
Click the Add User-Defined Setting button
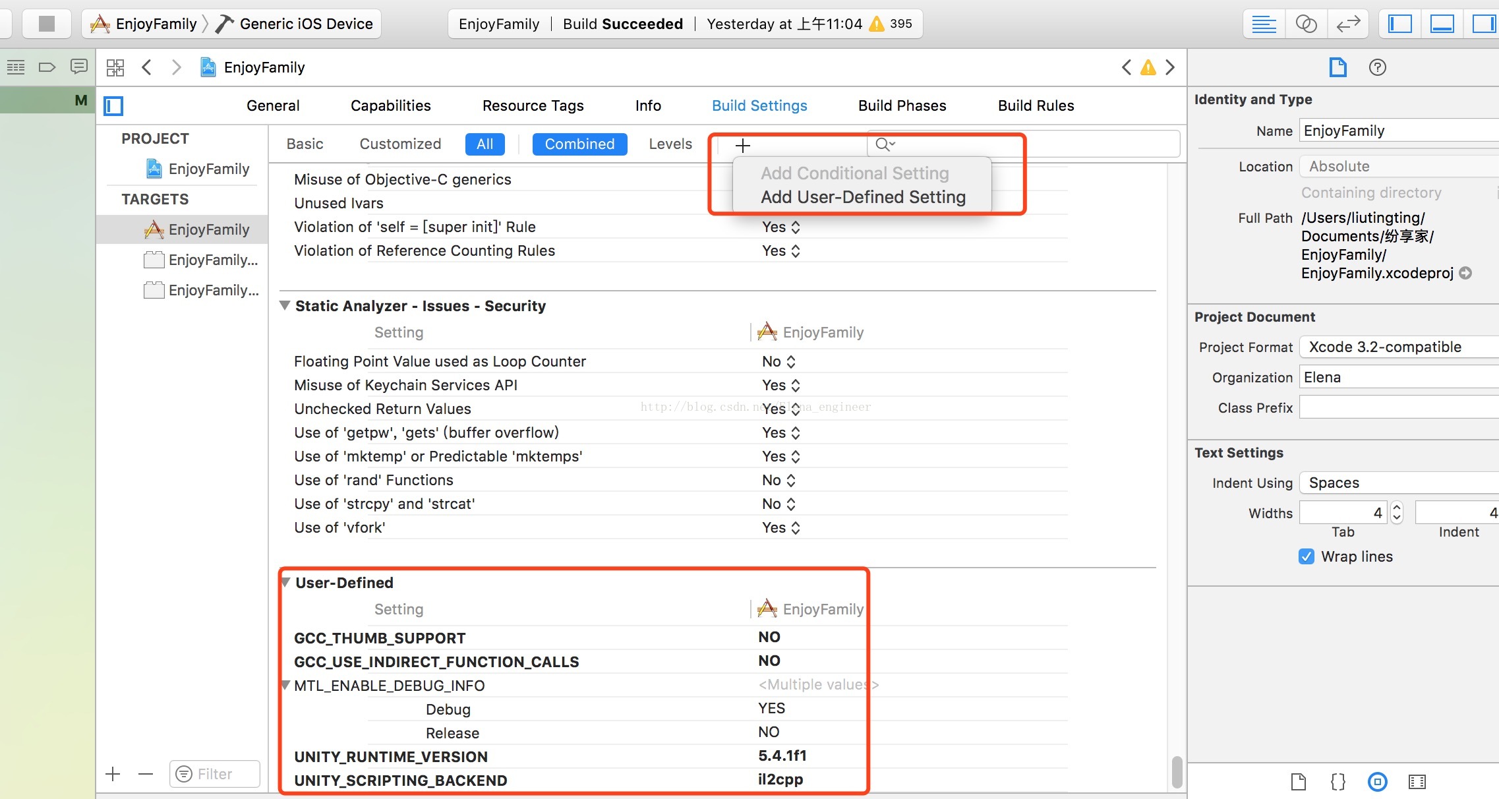(x=862, y=197)
